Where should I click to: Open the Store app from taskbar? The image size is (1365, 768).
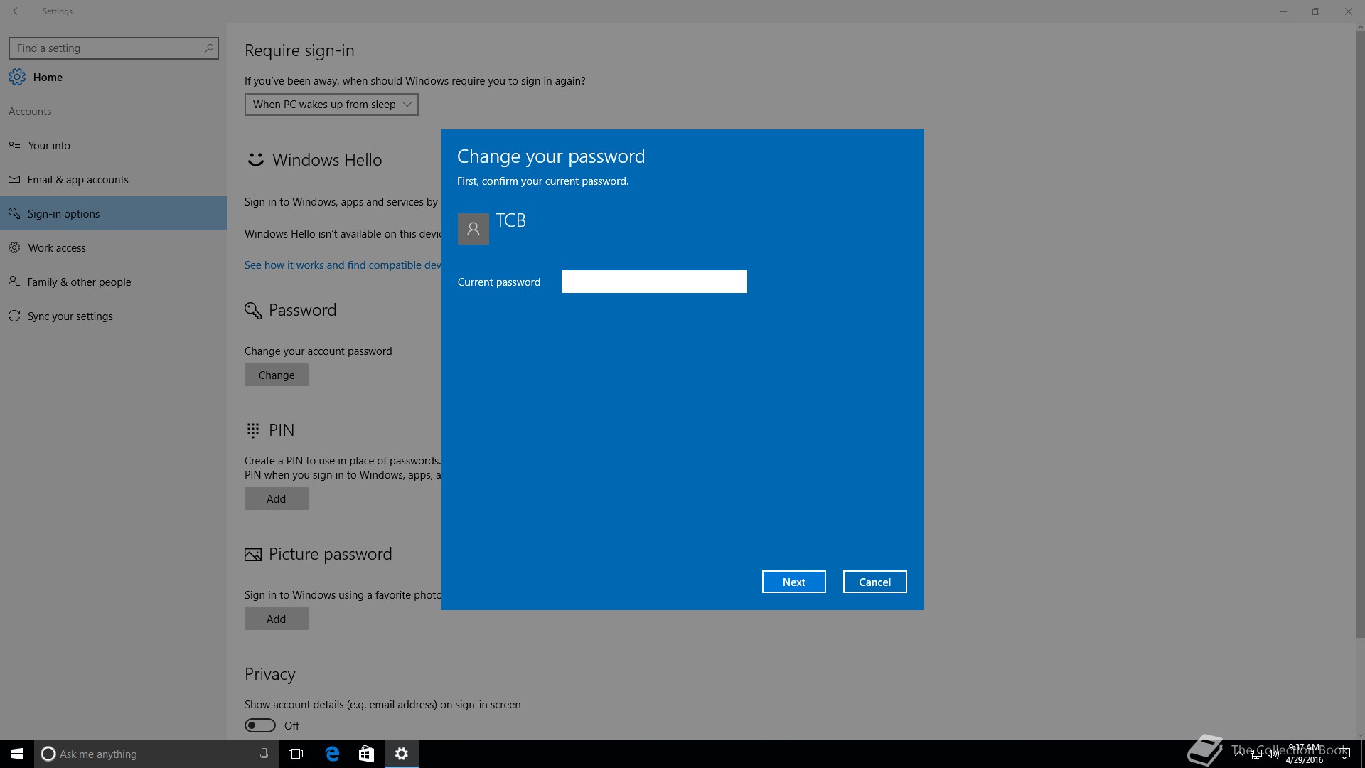pyautogui.click(x=366, y=754)
